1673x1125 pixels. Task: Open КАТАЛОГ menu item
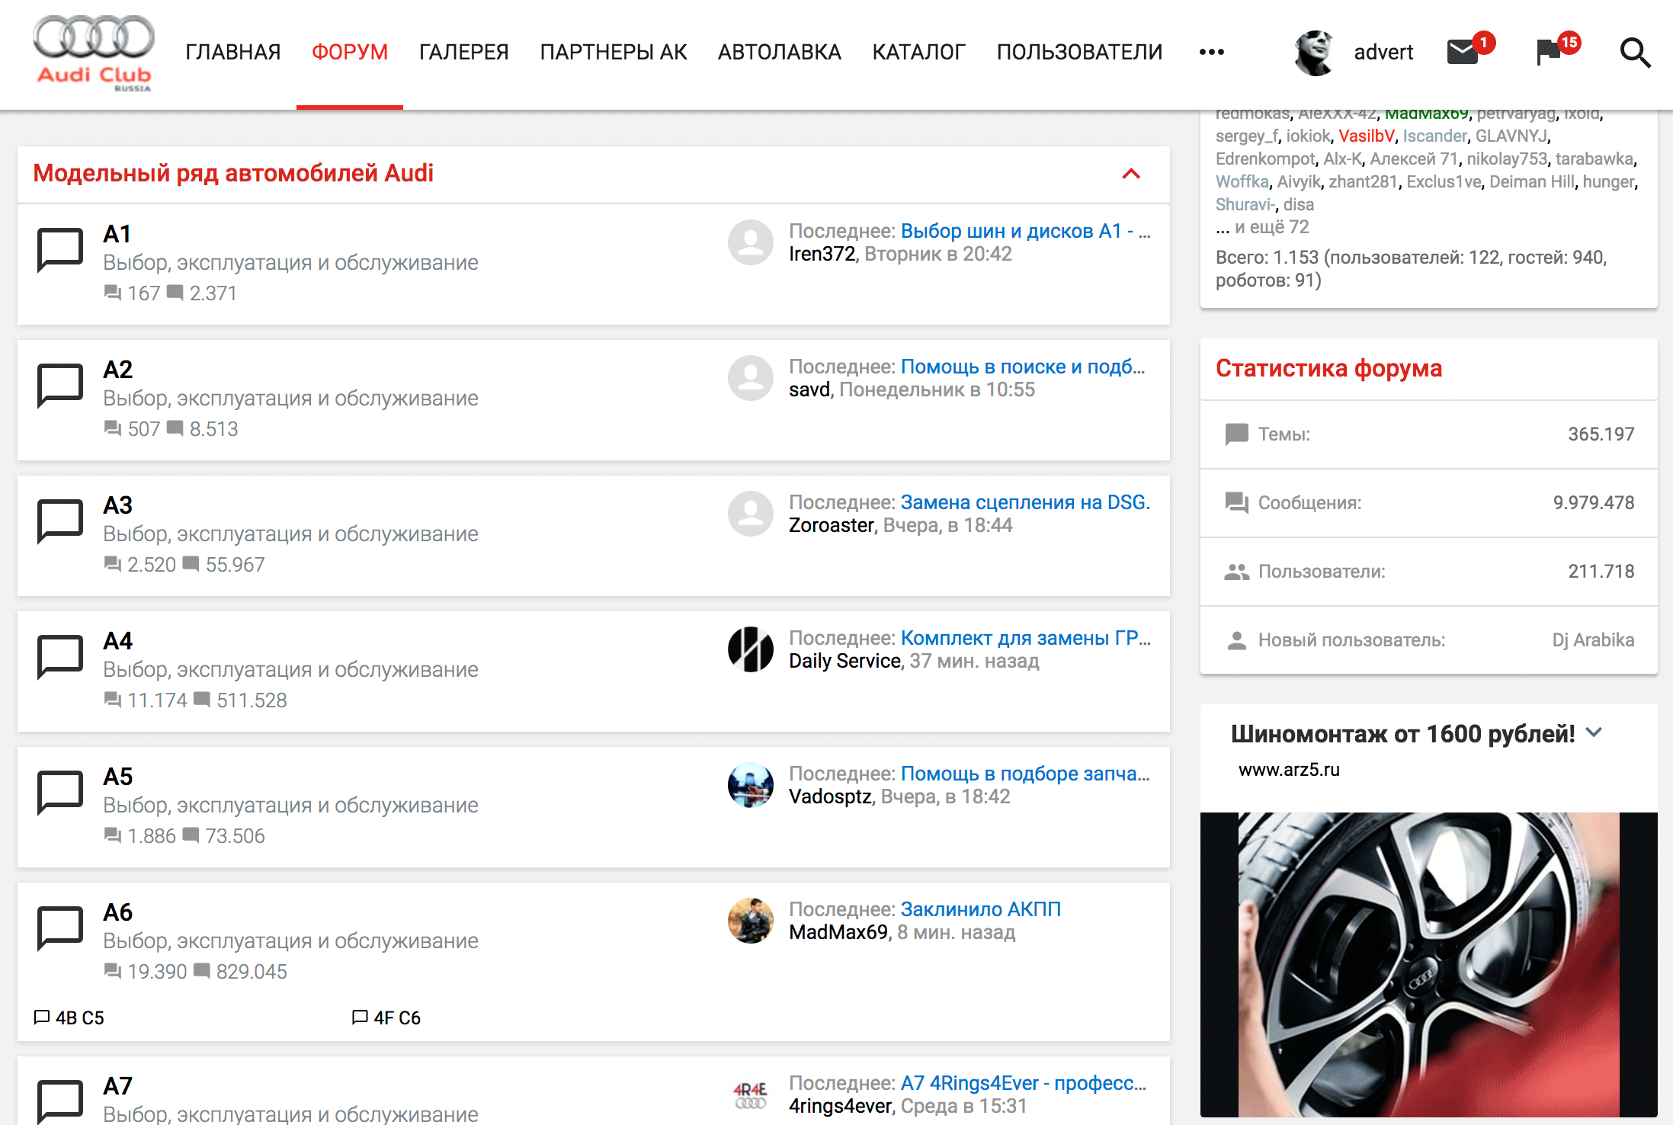tap(919, 52)
